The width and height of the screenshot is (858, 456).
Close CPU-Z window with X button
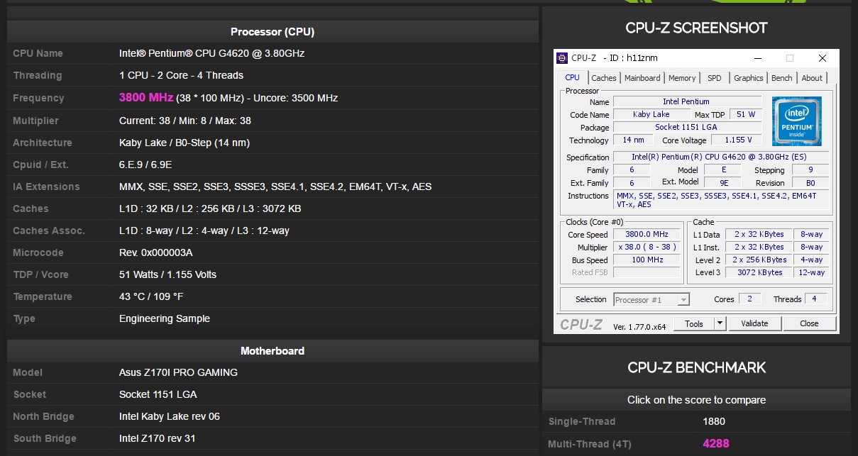(x=823, y=58)
